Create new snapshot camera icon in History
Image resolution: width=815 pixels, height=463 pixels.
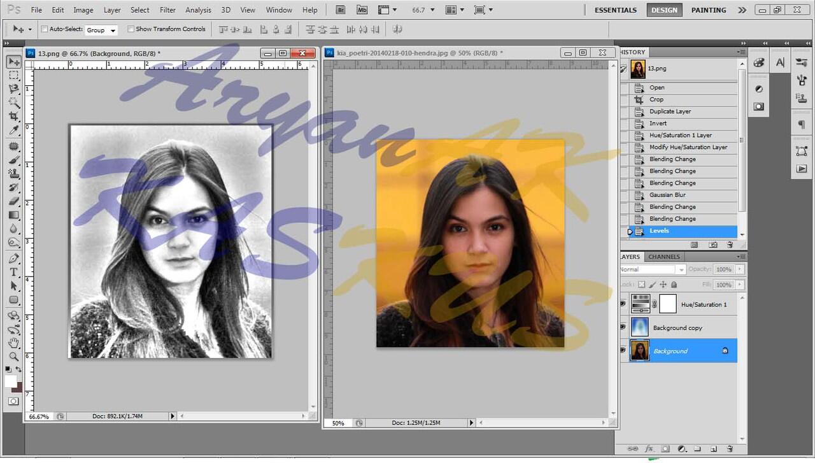pyautogui.click(x=713, y=245)
